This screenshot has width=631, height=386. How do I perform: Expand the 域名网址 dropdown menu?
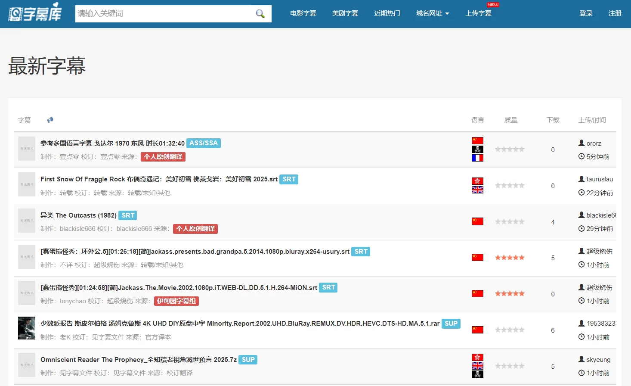pyautogui.click(x=432, y=13)
